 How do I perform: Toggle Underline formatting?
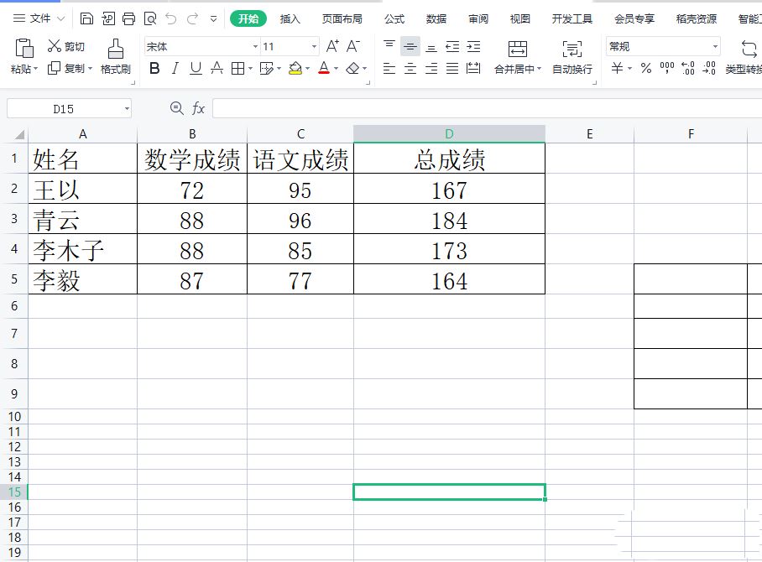pos(196,69)
